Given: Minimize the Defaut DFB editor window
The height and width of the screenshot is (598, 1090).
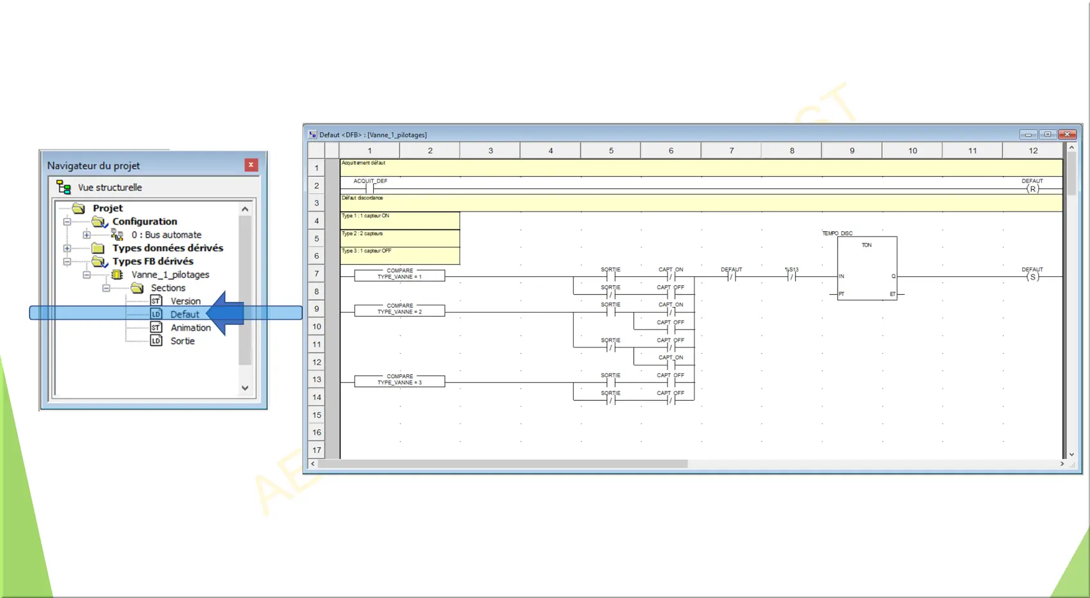Looking at the screenshot, I should pyautogui.click(x=1028, y=135).
